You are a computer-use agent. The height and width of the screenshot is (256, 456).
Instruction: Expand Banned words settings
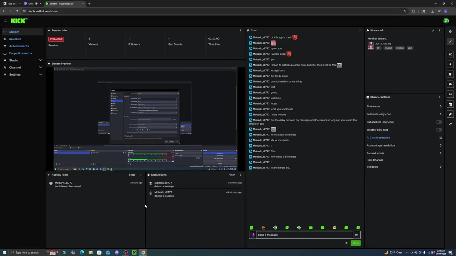coord(440,153)
